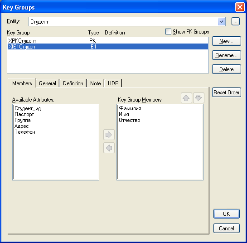
Task: Move key group member down with arrow
Action: pyautogui.click(x=199, y=98)
